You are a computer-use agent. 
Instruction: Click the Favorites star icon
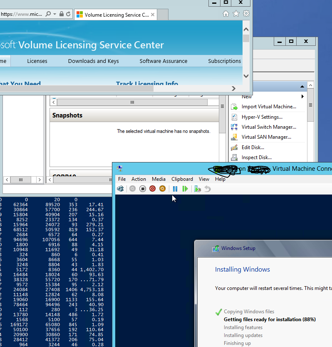point(236,14)
